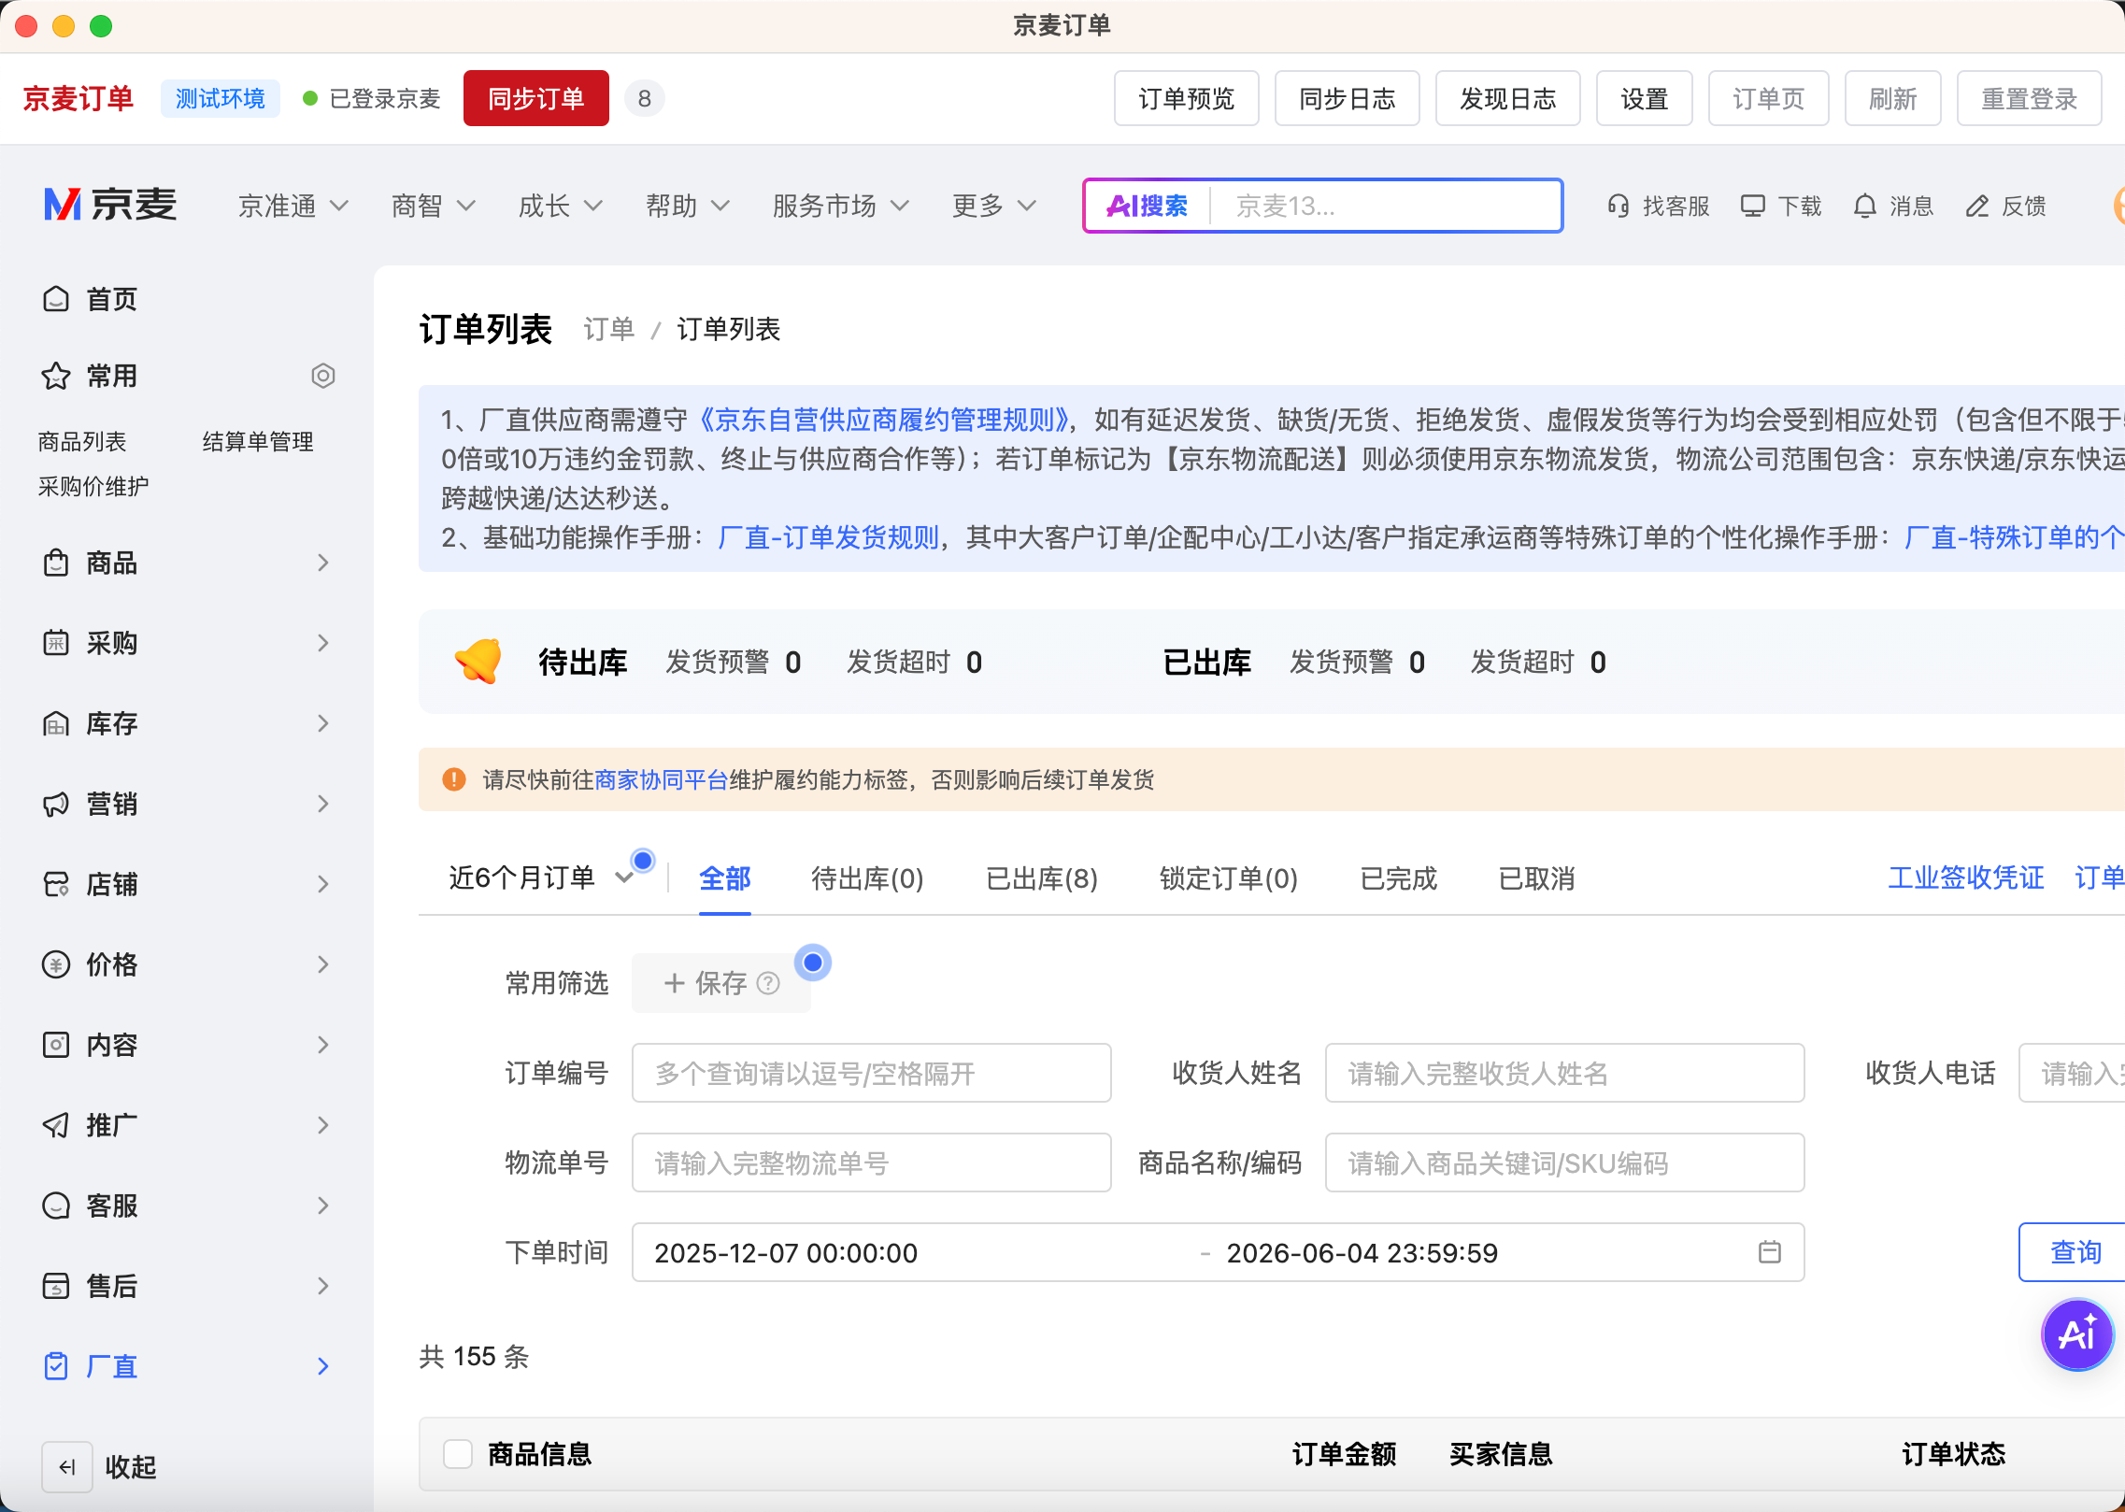Click the 订单编号 input field

tap(872, 1073)
